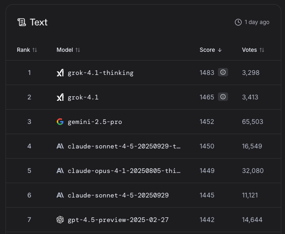Click the Anthropic logo in the rank 6 row

[x=60, y=195]
